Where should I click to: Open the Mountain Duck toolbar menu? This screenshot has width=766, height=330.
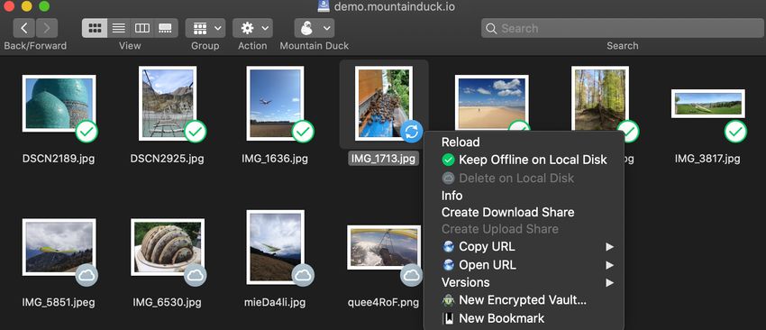(315, 28)
